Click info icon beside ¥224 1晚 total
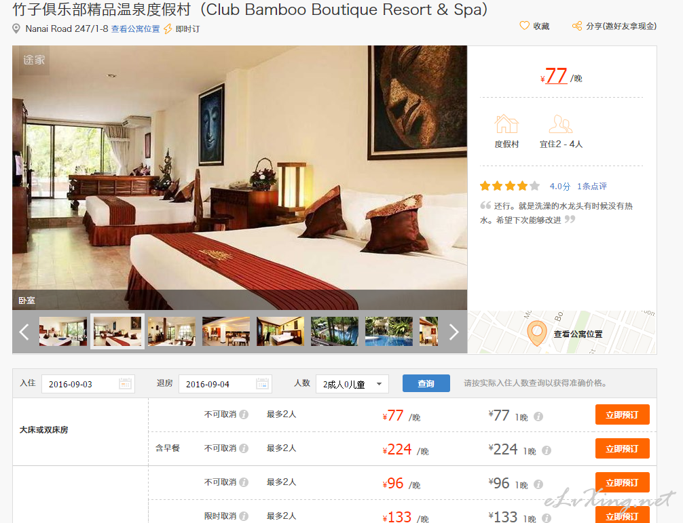The width and height of the screenshot is (683, 523). [x=547, y=450]
